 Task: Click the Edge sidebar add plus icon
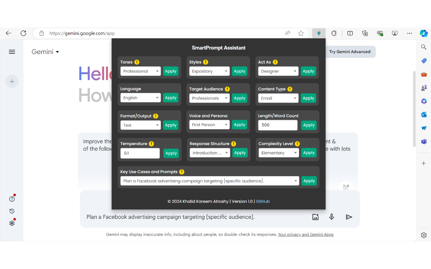(x=424, y=163)
